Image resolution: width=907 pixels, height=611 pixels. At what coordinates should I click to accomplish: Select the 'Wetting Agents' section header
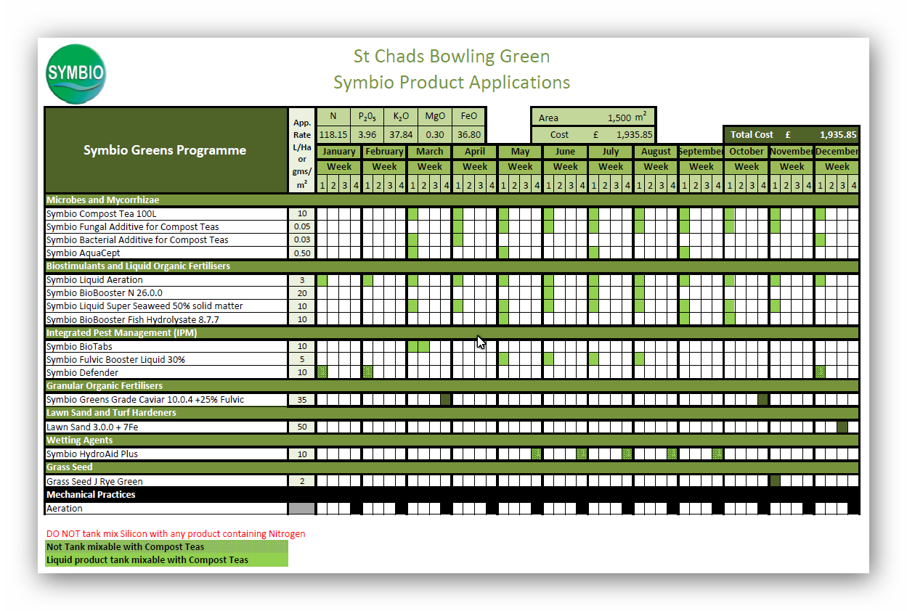click(452, 440)
